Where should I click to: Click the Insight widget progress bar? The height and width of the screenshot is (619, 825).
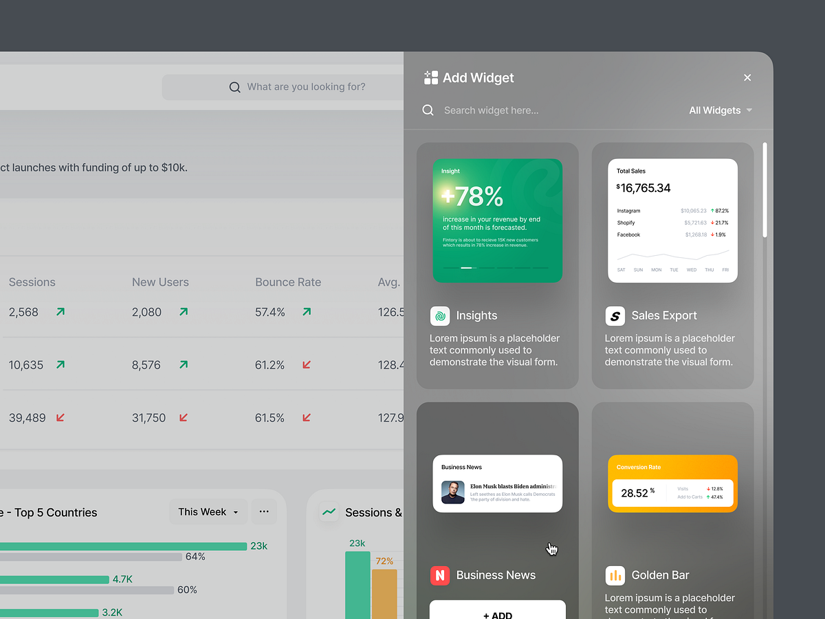[496, 268]
